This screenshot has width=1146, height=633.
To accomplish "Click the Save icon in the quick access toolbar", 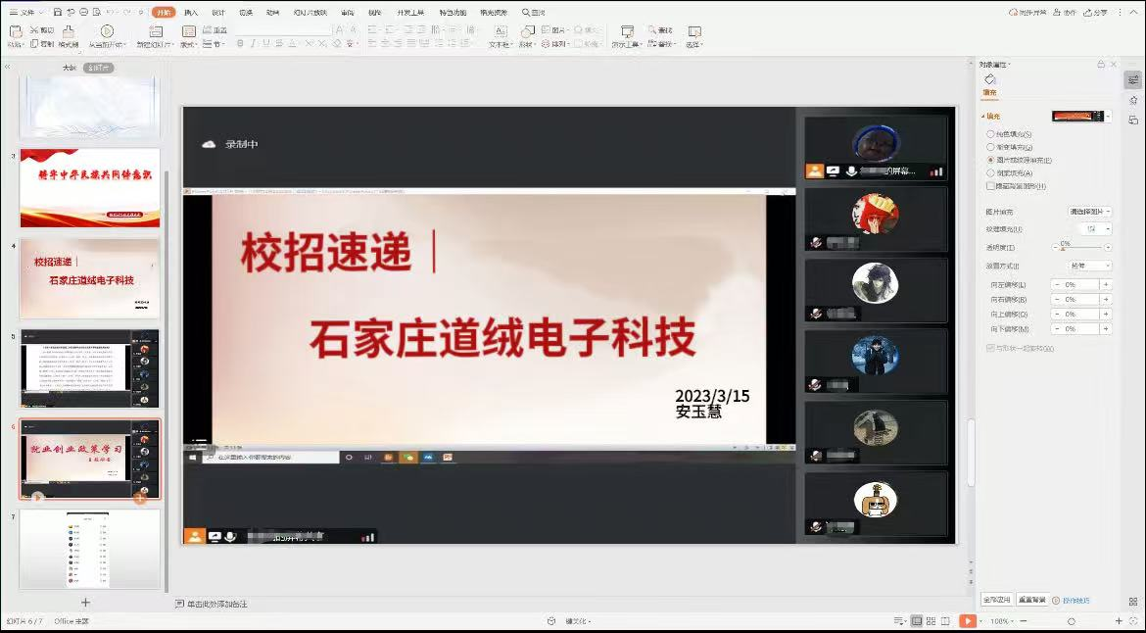I will tap(58, 13).
